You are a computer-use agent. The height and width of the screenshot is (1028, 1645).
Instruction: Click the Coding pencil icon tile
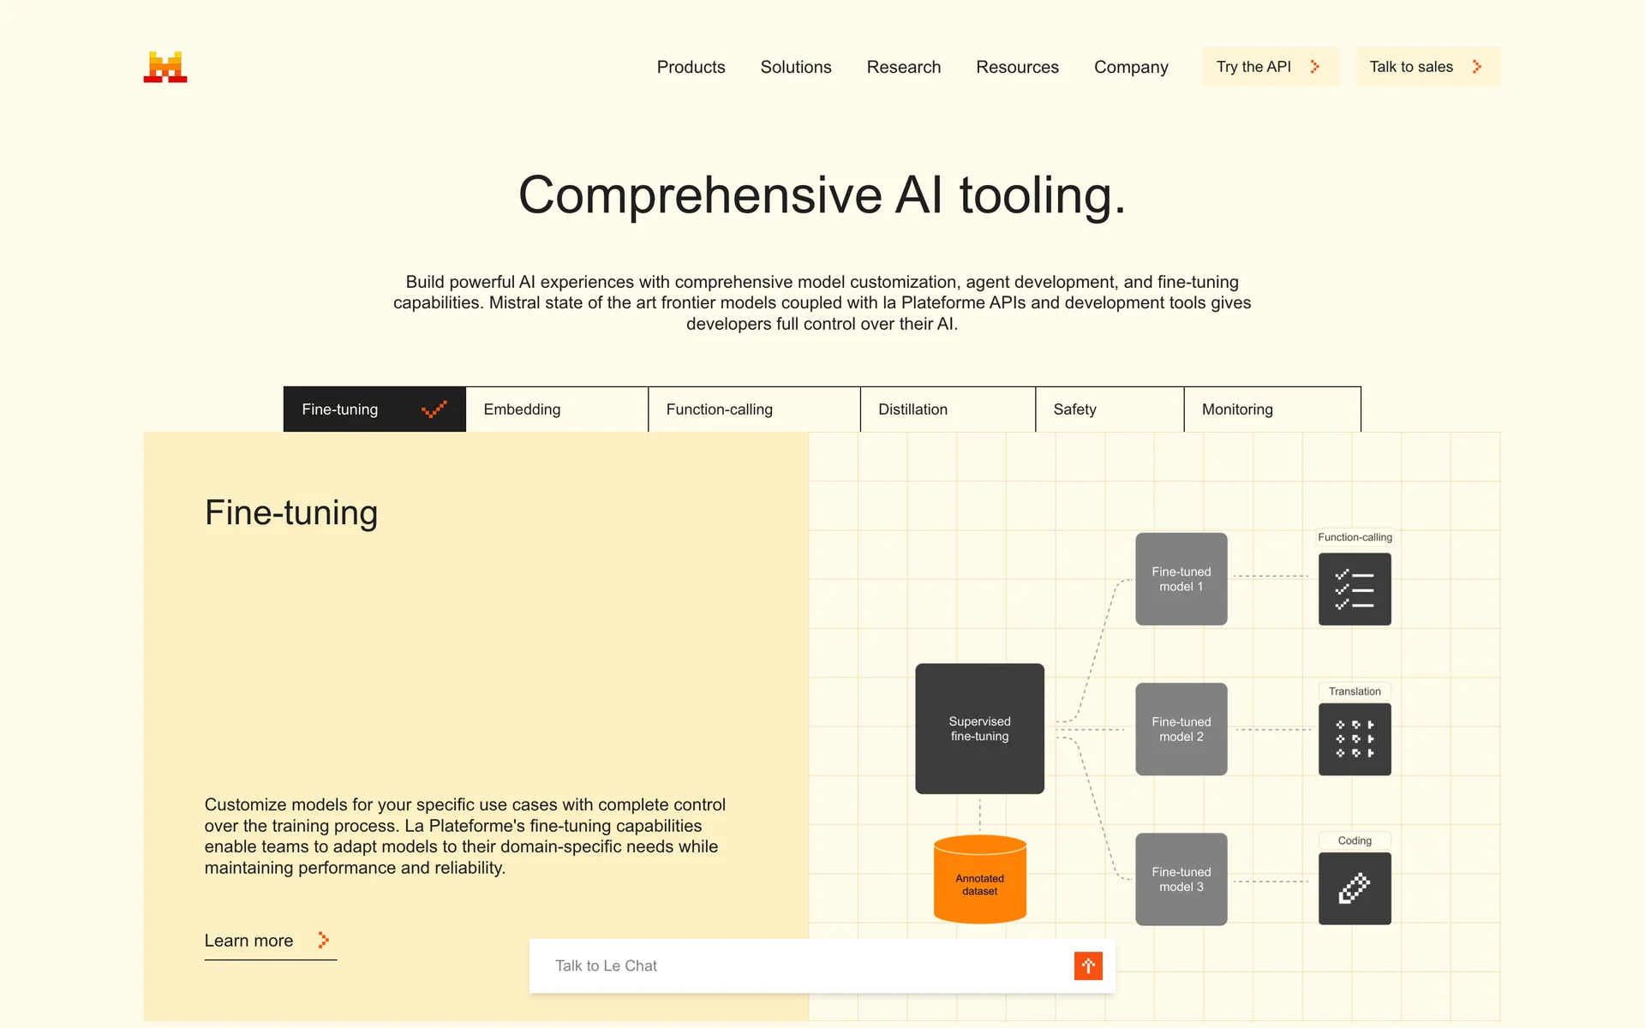[1354, 888]
